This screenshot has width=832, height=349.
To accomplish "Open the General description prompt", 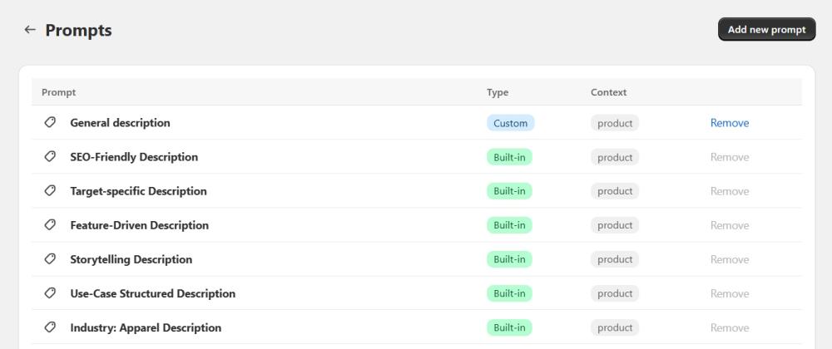I will (120, 123).
